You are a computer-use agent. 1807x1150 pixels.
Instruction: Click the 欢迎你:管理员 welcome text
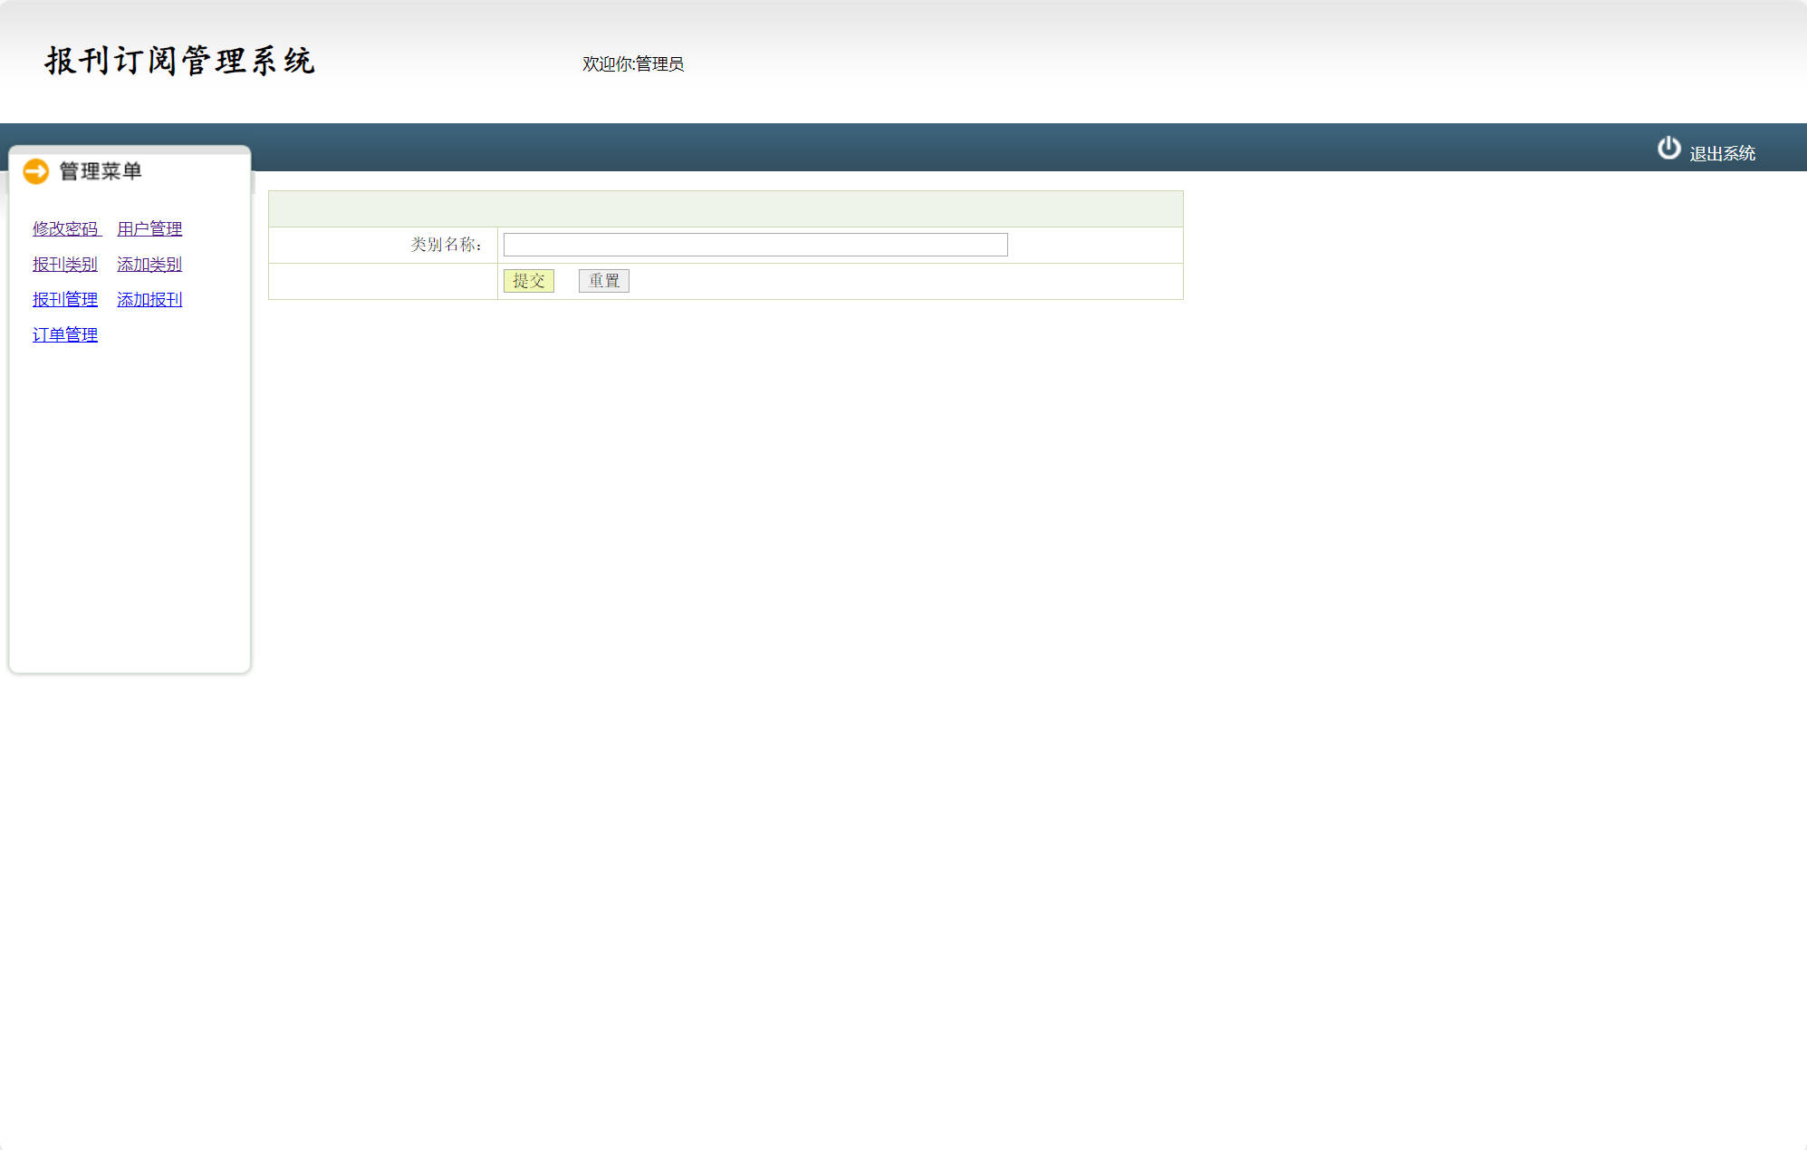632,64
